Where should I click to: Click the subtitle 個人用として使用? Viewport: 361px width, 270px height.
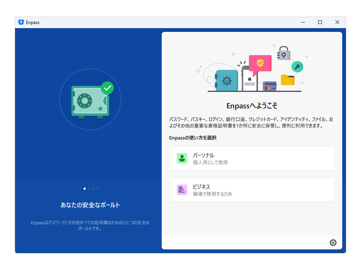click(210, 162)
